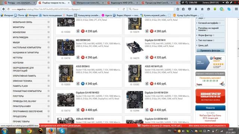Open Pocket icon in toolbar
The height and width of the screenshot is (134, 239).
189,9
